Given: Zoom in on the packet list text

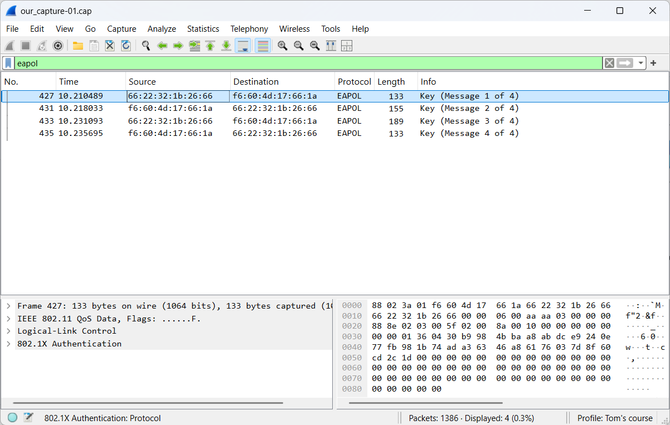Looking at the screenshot, I should point(283,46).
